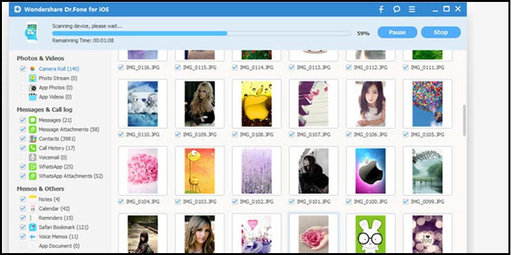Click the WhatsApp Attachments icon

tap(33, 176)
